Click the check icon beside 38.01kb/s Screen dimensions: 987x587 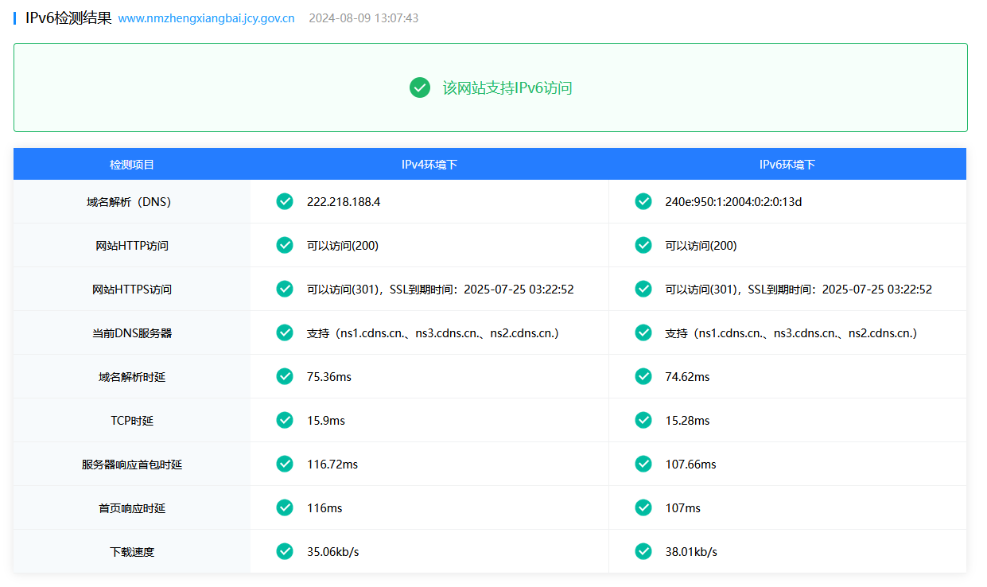(643, 551)
